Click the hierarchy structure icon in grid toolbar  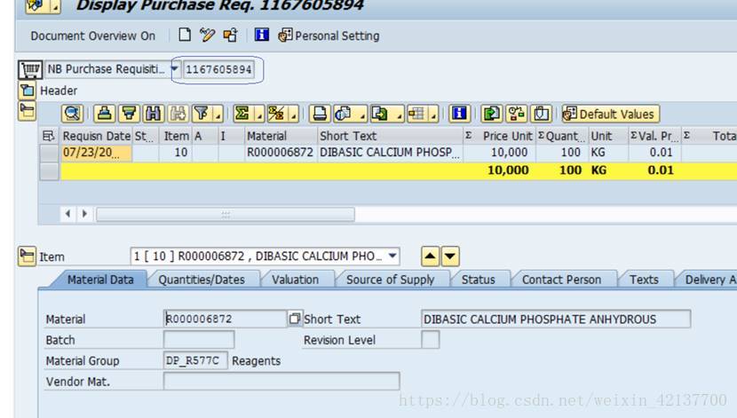click(x=516, y=114)
